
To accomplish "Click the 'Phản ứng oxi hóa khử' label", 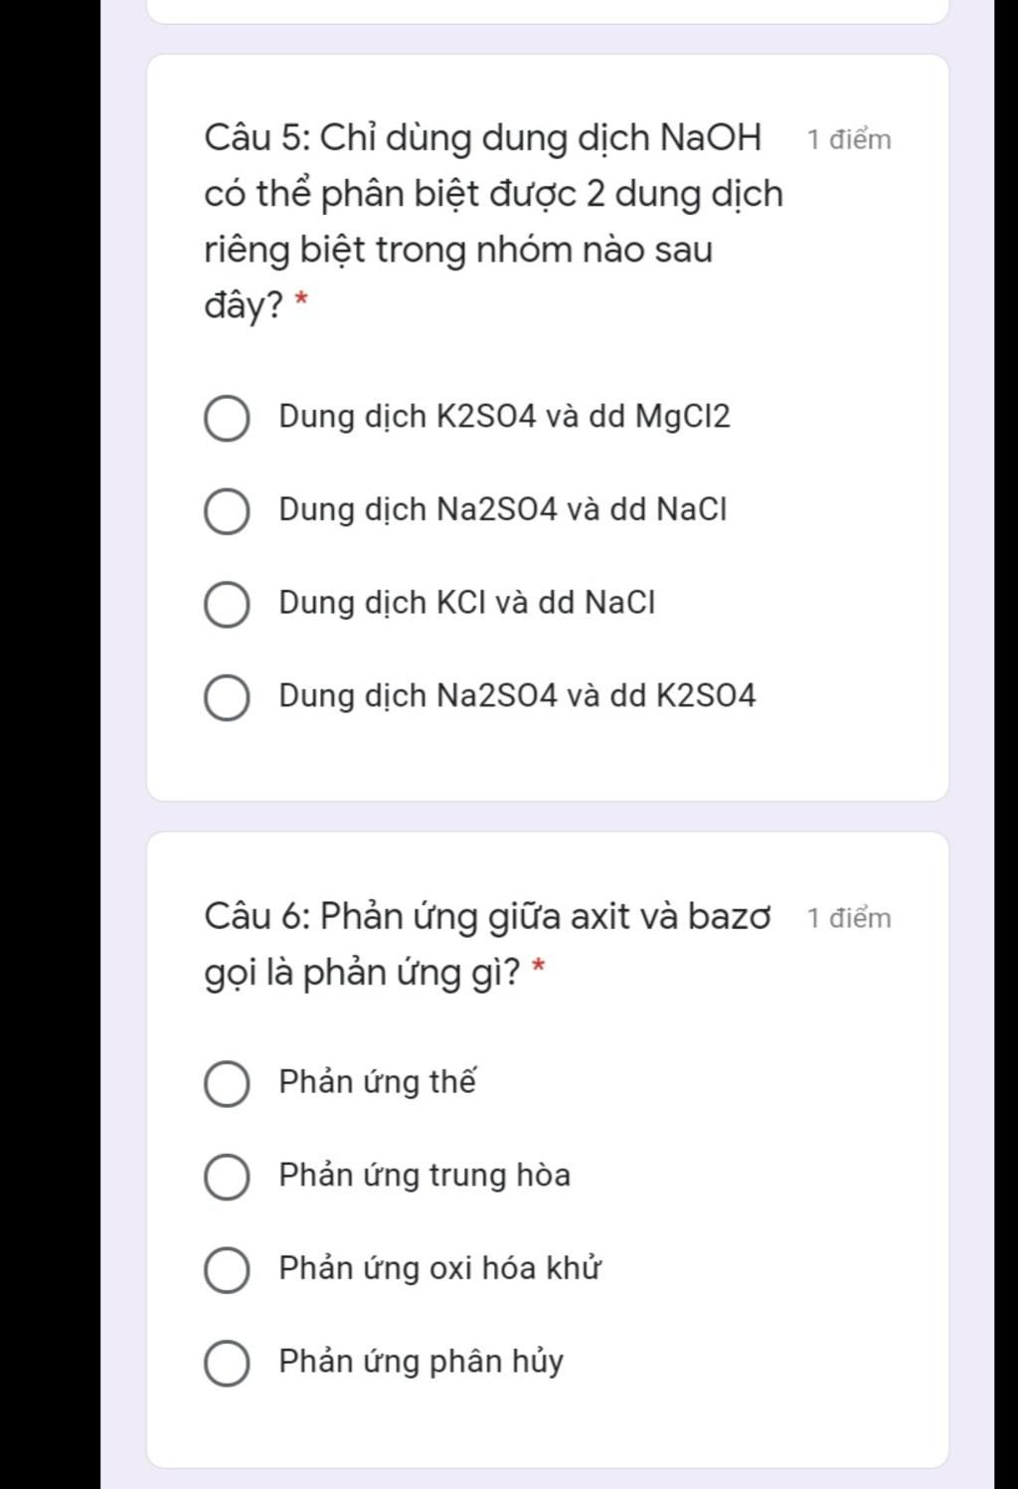I will tap(439, 1268).
